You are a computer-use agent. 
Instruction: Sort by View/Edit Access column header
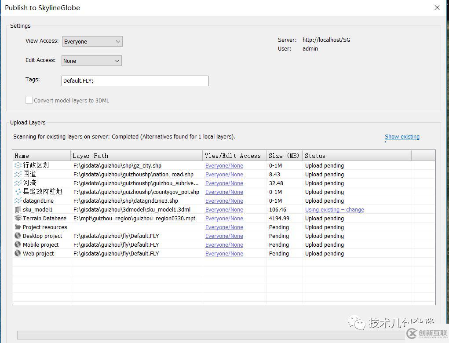(234, 156)
